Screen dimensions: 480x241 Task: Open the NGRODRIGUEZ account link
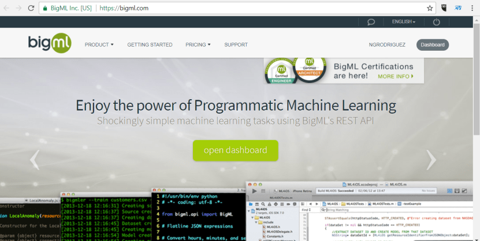(386, 44)
